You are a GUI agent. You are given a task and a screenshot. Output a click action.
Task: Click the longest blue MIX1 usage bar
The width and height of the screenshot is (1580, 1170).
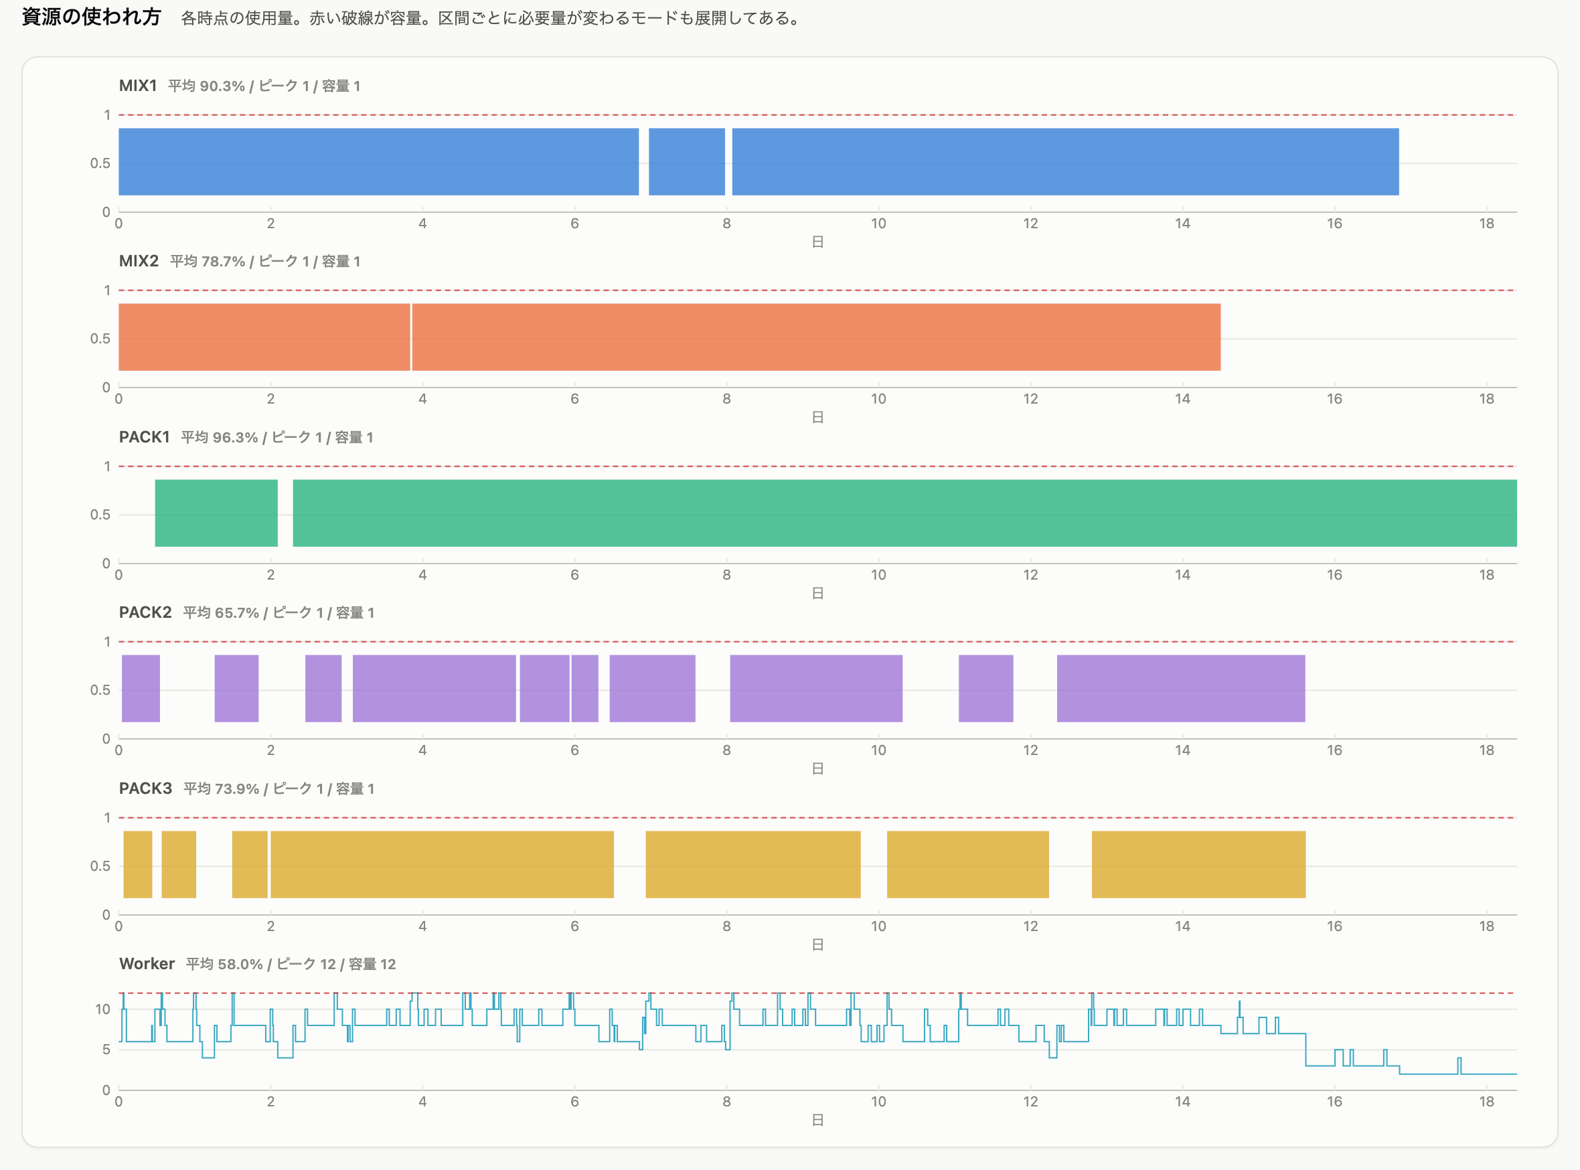pyautogui.click(x=1065, y=161)
